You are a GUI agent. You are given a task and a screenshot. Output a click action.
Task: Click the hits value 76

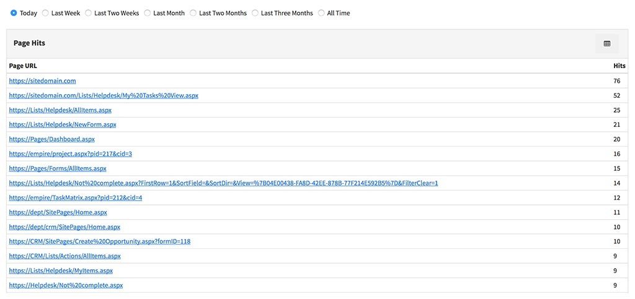(x=617, y=81)
